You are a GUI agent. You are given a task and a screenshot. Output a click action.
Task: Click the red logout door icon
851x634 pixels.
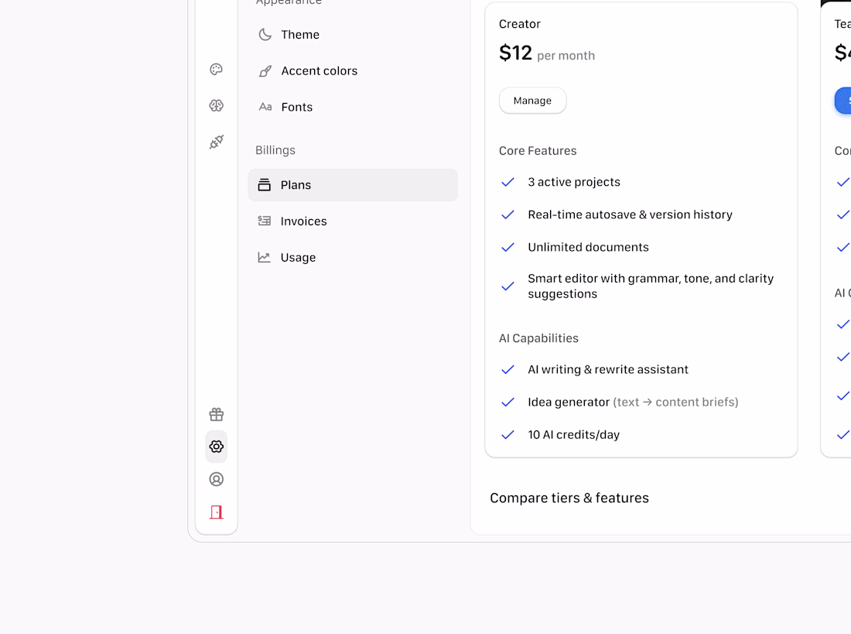217,512
